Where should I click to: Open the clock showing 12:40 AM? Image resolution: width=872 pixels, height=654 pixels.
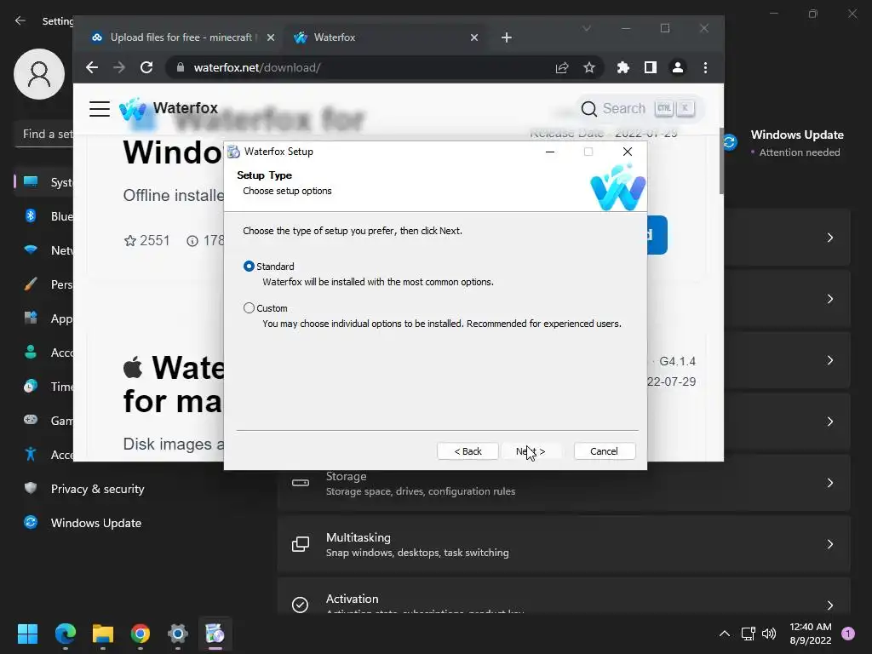tap(811, 634)
